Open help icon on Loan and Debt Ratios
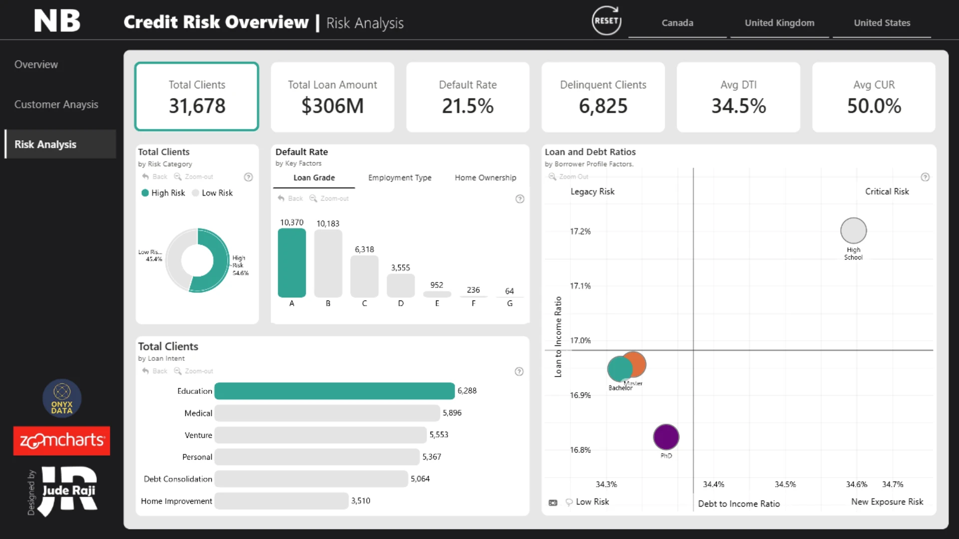Viewport: 959px width, 539px height. pos(925,177)
